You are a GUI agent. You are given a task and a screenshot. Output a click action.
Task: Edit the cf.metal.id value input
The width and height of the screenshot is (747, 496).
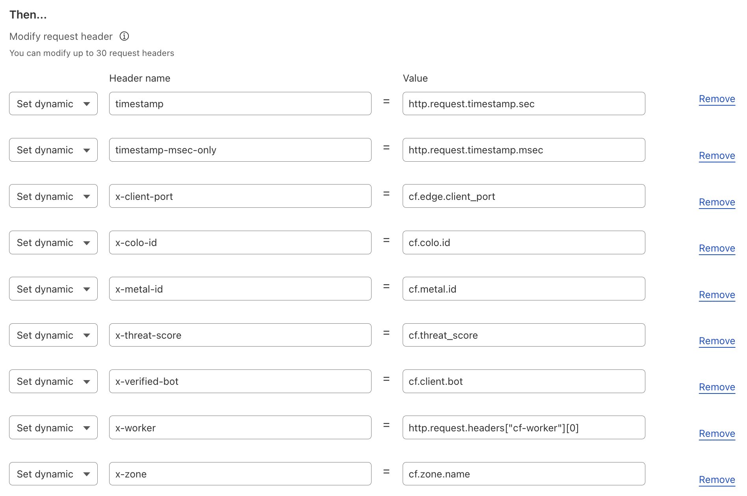click(524, 289)
